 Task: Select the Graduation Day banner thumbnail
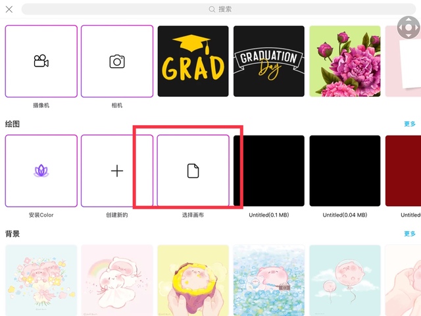tap(269, 61)
